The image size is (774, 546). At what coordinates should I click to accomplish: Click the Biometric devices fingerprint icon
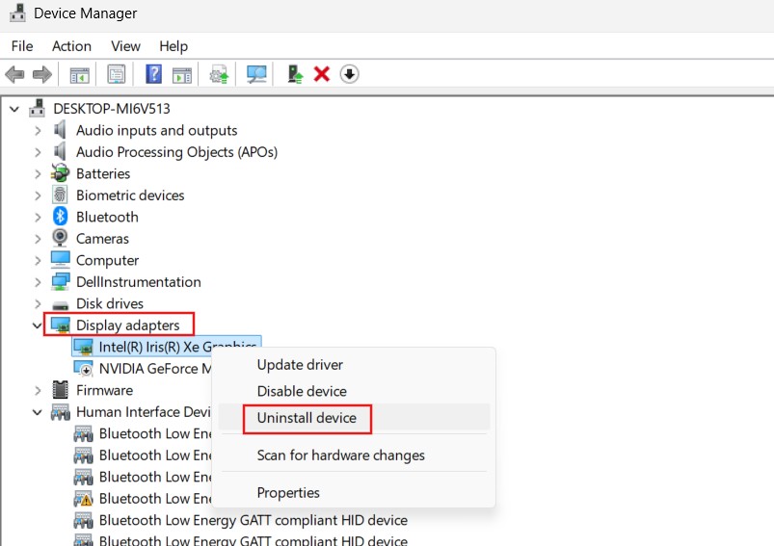[60, 195]
